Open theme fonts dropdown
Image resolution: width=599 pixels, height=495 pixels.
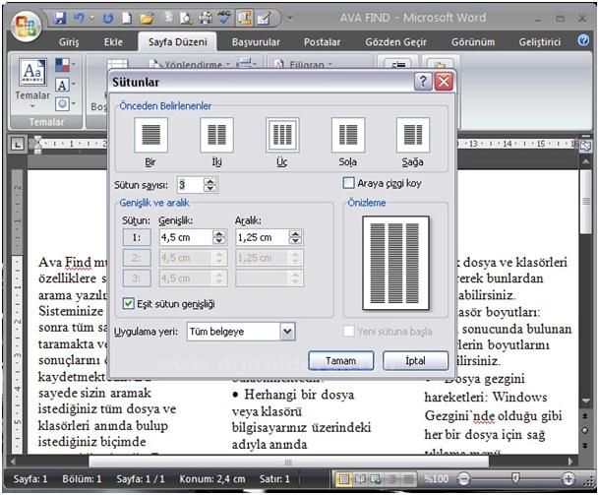click(65, 85)
